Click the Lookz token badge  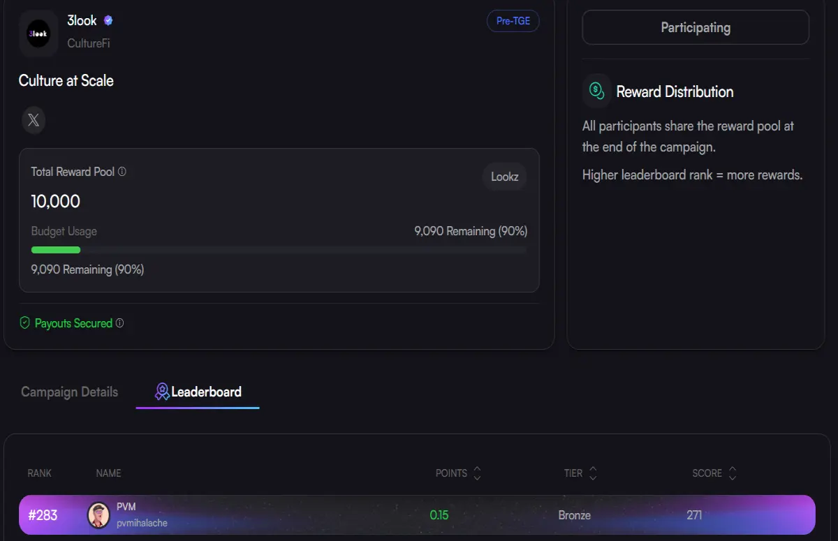click(x=504, y=177)
